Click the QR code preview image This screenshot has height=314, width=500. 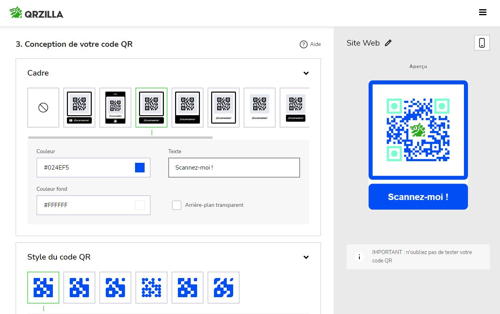[418, 130]
